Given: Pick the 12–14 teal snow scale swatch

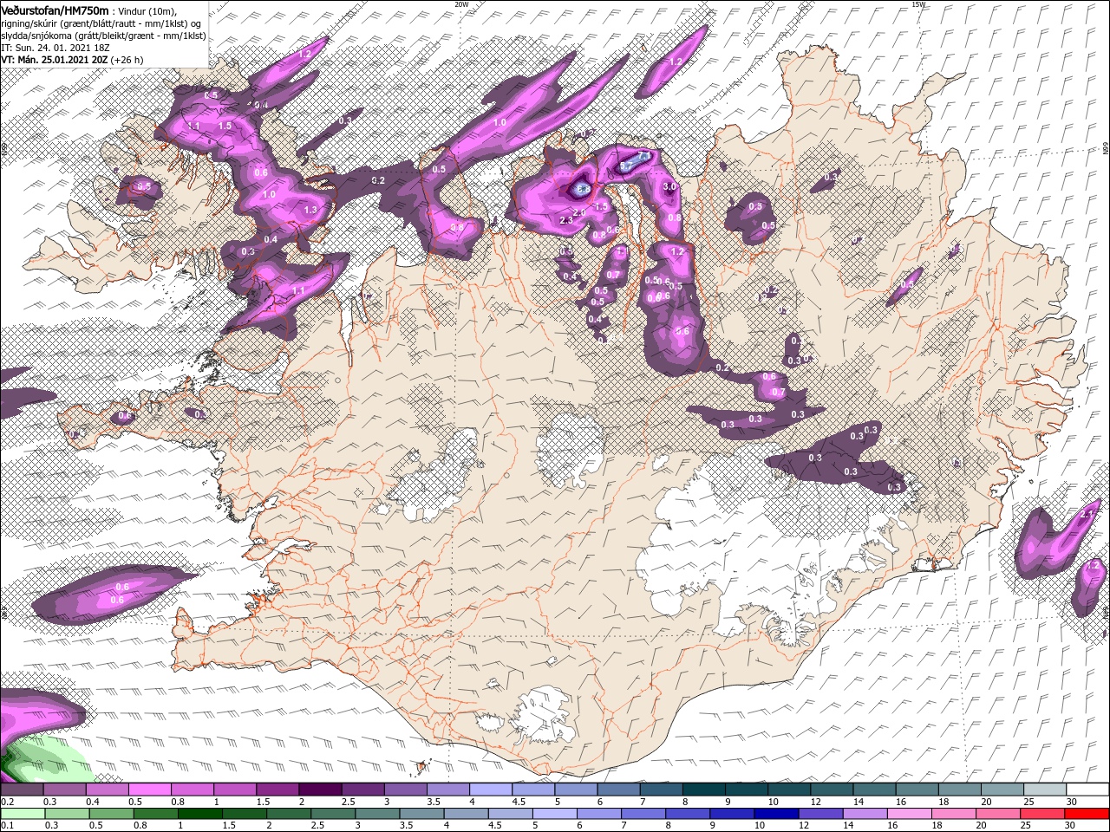Looking at the screenshot, I should click(x=832, y=790).
